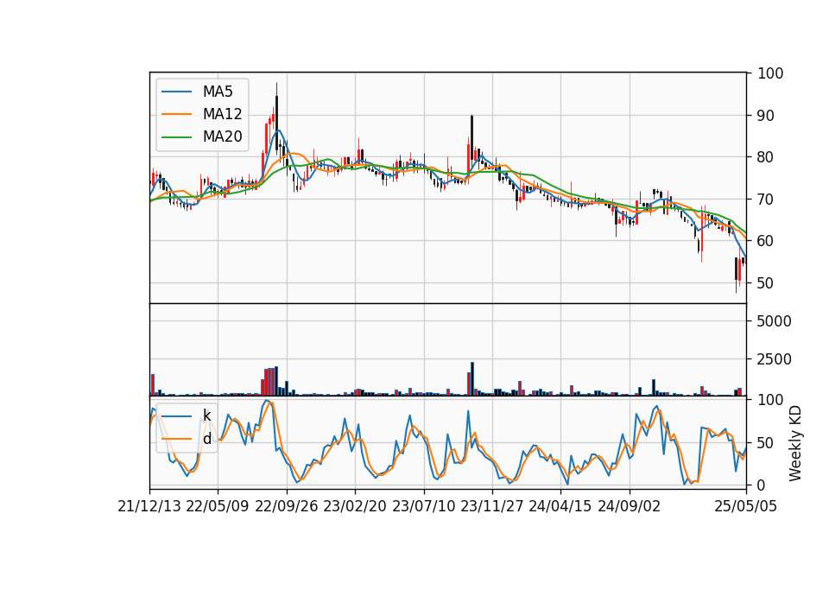Click the date label 25/05/05
The width and height of the screenshot is (829, 596).
click(x=746, y=506)
